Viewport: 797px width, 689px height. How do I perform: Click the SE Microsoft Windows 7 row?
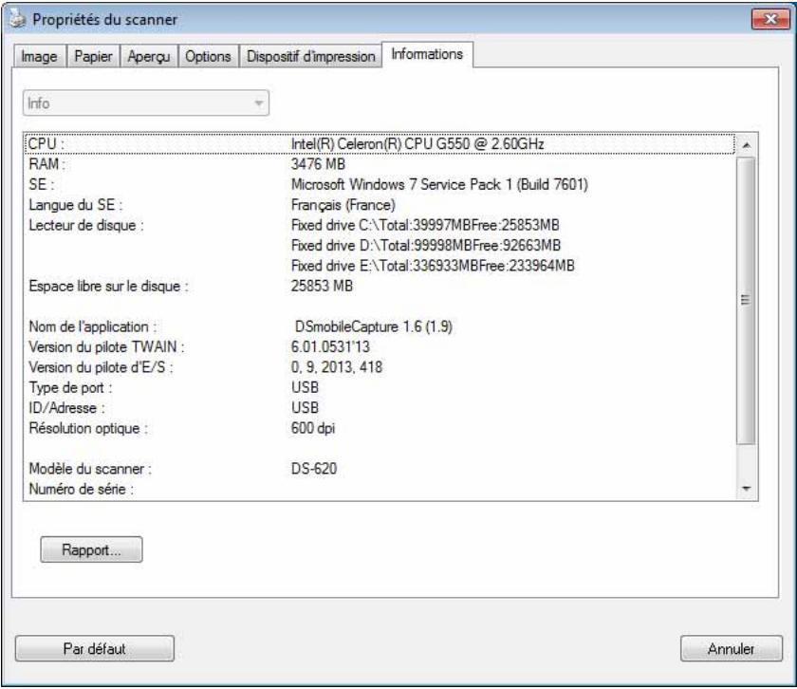(x=380, y=184)
